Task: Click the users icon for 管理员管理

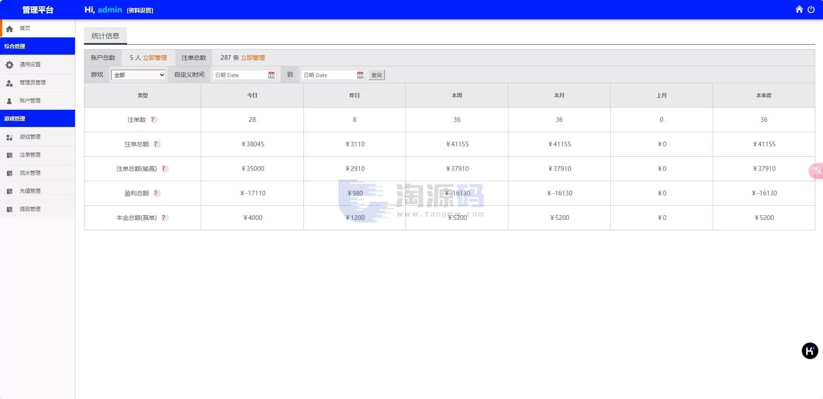Action: pyautogui.click(x=9, y=83)
